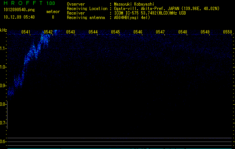
Task: Click the Receiver label
Action: 76,13
